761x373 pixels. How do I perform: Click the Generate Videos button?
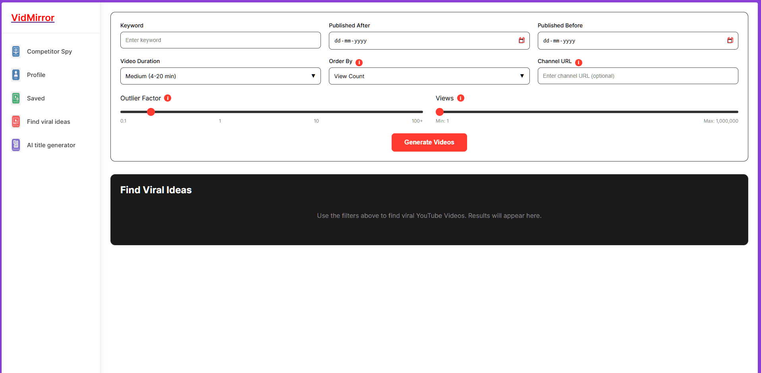coord(429,142)
